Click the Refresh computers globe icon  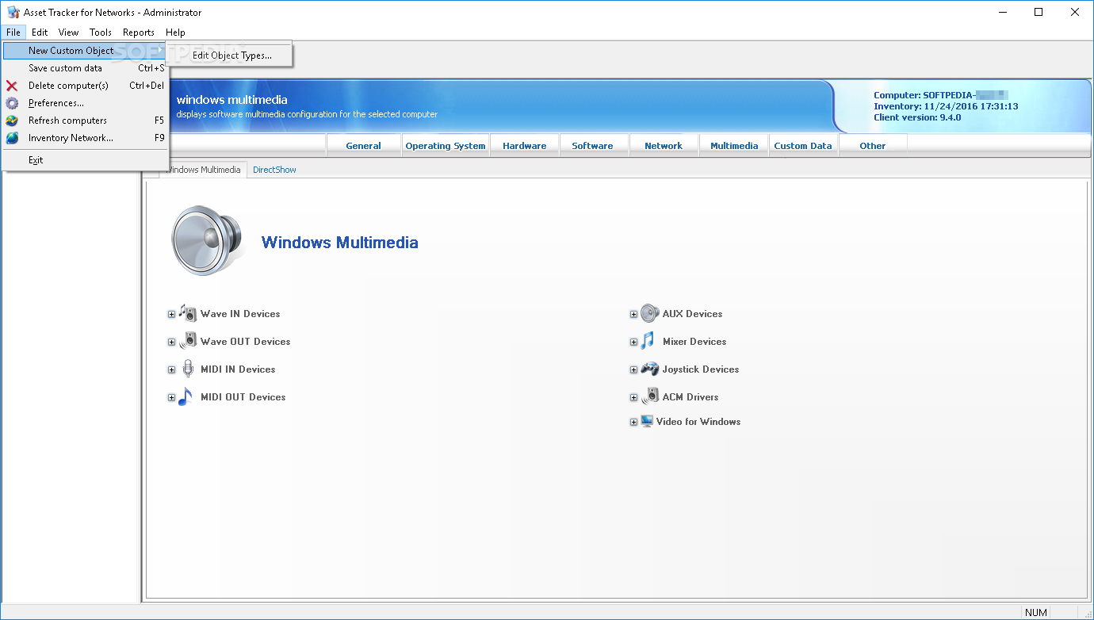point(12,121)
